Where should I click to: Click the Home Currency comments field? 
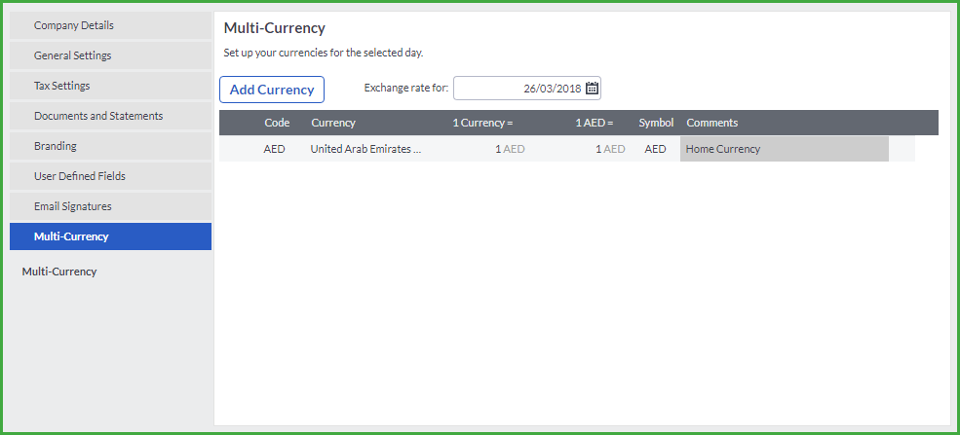pyautogui.click(x=785, y=149)
